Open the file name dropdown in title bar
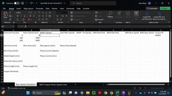The width and height of the screenshot is (172, 96). (x=64, y=3)
